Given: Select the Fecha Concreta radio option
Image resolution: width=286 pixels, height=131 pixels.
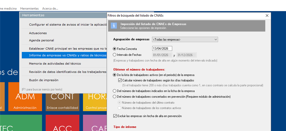Looking at the screenshot, I should [x=115, y=49].
